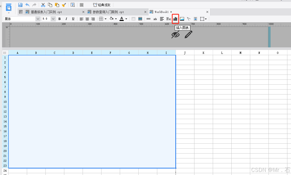This screenshot has height=175, width=291.
Task: Select row header 24
Action: click(5, 171)
